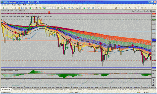Open the arrows objects dropdown
The height and width of the screenshot is (94, 157).
(130, 8)
